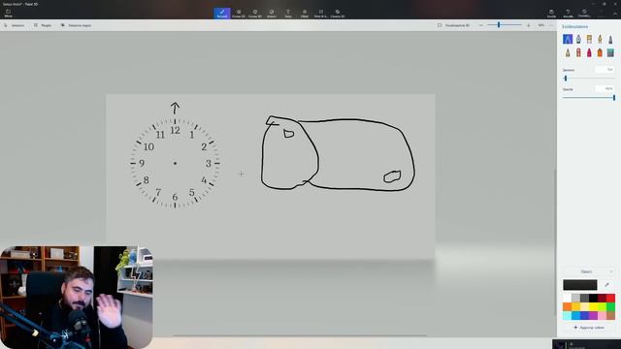Open the Adesivi stickers tool
The width and height of the screenshot is (621, 349).
click(x=272, y=13)
